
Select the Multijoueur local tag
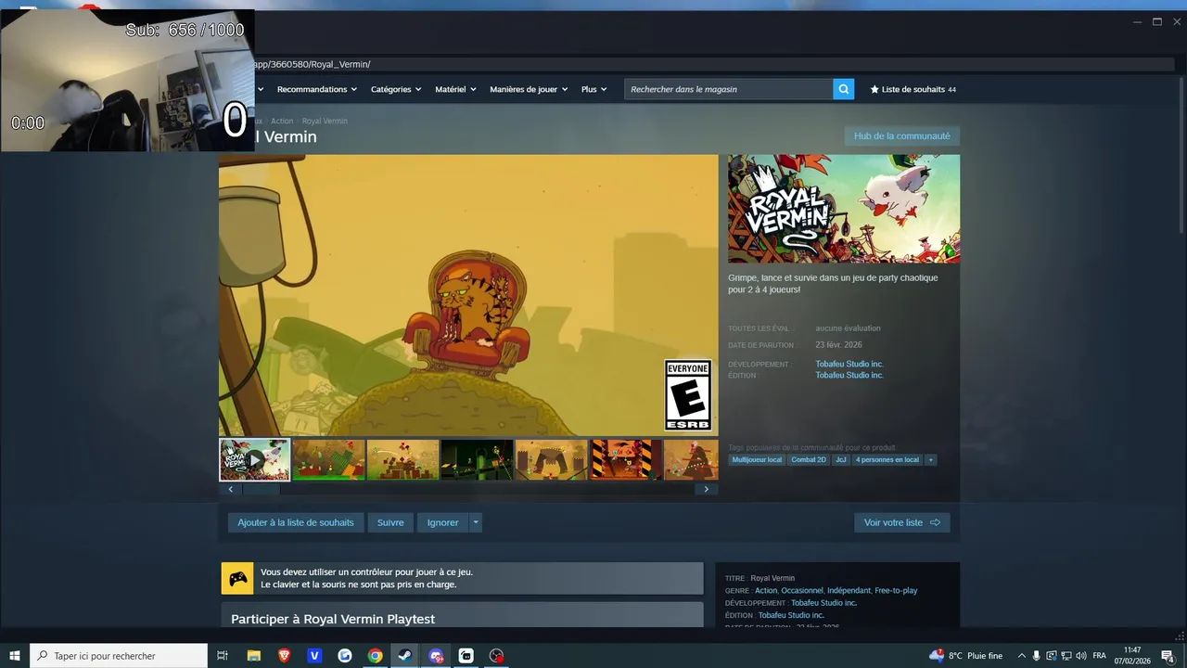757,459
